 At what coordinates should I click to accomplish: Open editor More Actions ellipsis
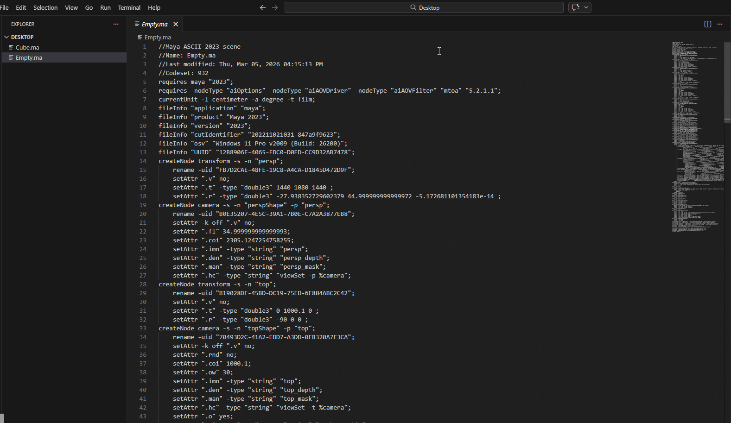pyautogui.click(x=720, y=24)
